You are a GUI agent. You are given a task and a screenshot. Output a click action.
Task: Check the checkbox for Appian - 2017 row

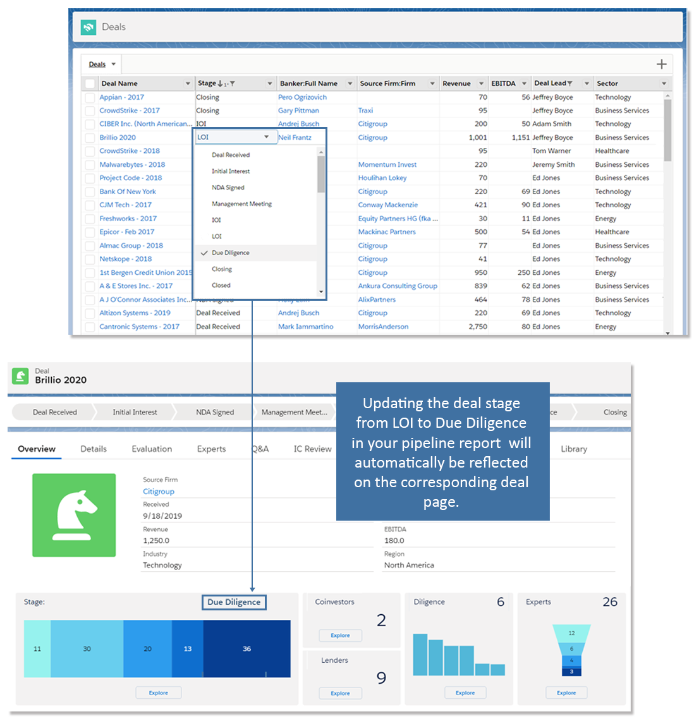click(88, 97)
